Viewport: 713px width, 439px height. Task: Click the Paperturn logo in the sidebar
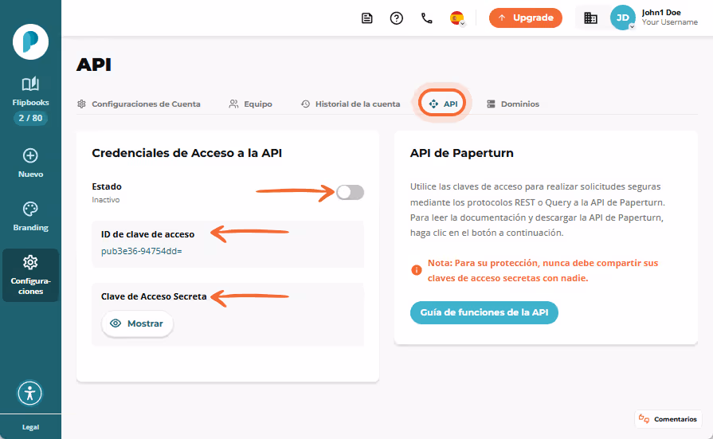(30, 42)
